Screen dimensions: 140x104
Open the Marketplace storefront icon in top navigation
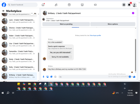click(x=82, y=5)
